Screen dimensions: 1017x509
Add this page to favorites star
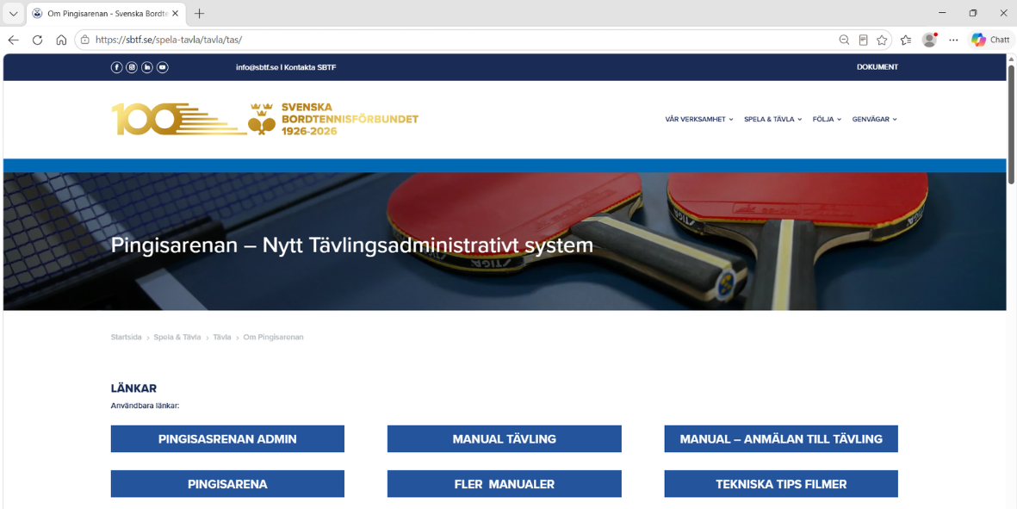tap(882, 40)
